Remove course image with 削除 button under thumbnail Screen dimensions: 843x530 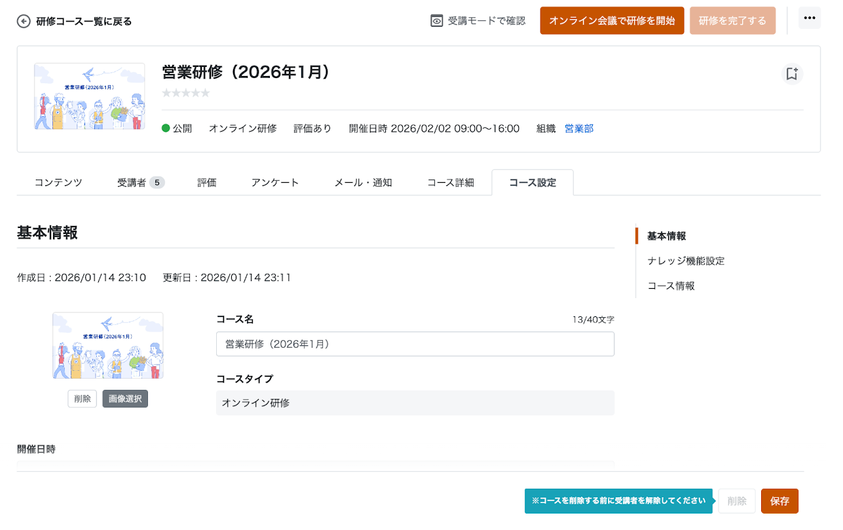83,398
